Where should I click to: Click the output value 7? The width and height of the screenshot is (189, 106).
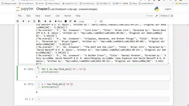pyautogui.click(x=37, y=77)
